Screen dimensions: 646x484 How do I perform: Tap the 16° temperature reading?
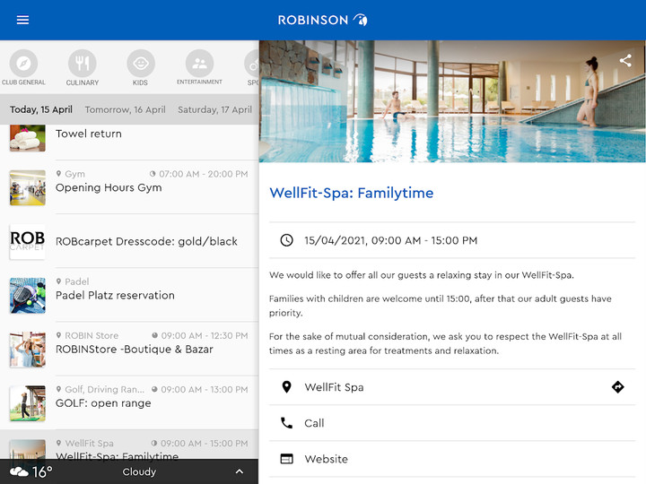[42, 471]
